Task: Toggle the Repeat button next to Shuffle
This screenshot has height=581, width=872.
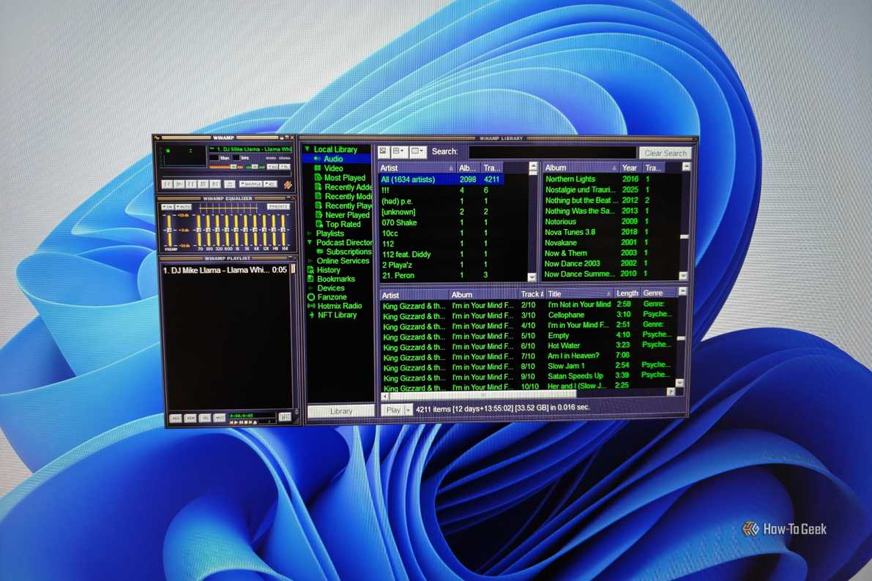Action: pos(269,184)
